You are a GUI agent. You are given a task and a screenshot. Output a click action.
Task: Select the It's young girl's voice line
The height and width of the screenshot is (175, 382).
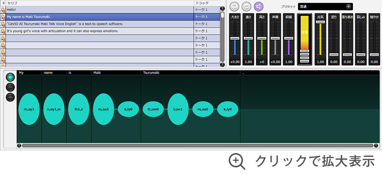[x=100, y=31]
